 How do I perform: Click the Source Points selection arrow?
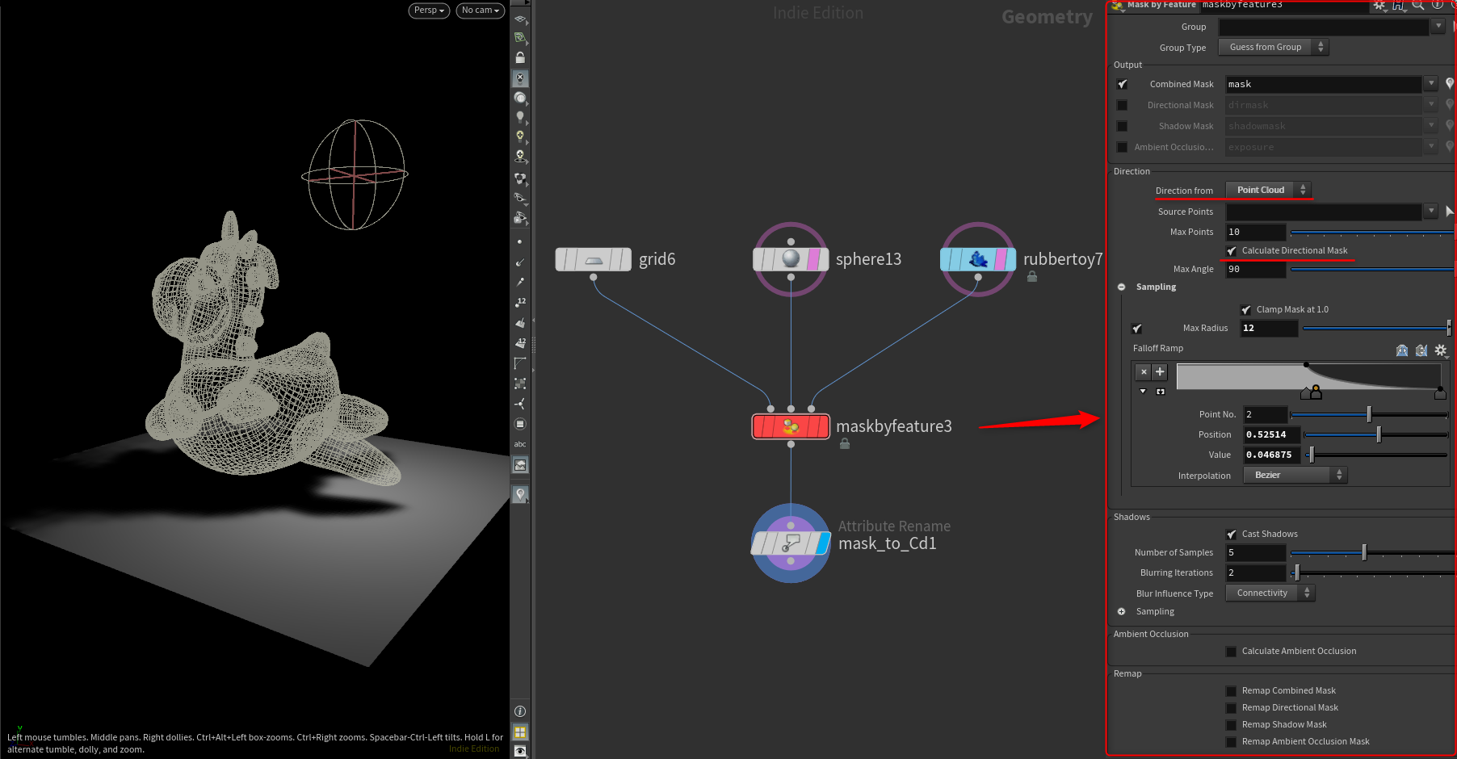tap(1450, 212)
